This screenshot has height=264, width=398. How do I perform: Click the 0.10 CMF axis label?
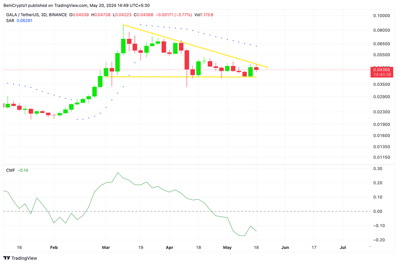pyautogui.click(x=378, y=197)
